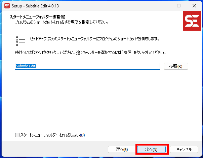Click the スタートメニューフォルダーの指定 heading

click(x=37, y=17)
